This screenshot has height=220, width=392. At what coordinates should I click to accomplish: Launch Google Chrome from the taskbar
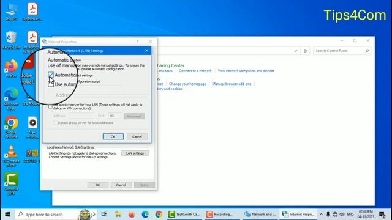(x=159, y=215)
